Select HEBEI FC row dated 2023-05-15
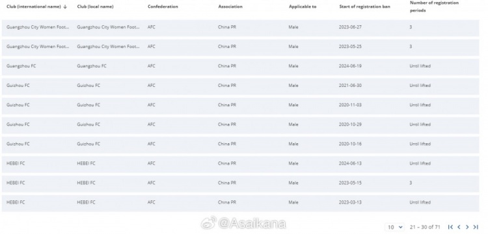 240,183
